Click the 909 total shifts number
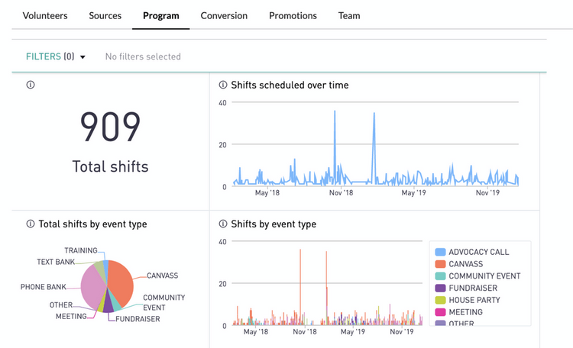The height and width of the screenshot is (348, 573). coord(110,127)
